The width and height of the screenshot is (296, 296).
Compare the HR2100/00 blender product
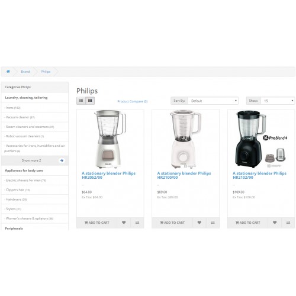pos(213,223)
